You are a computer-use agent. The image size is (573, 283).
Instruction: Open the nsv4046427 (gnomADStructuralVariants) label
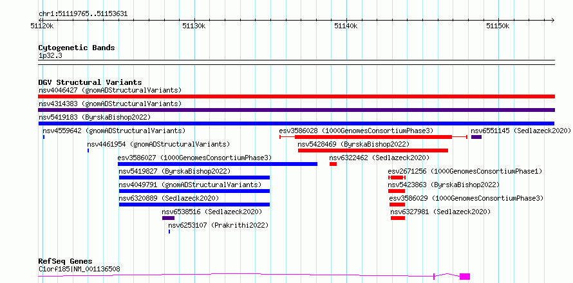coord(110,90)
